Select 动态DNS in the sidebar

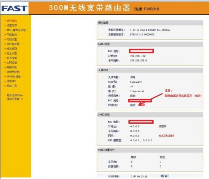(11, 81)
